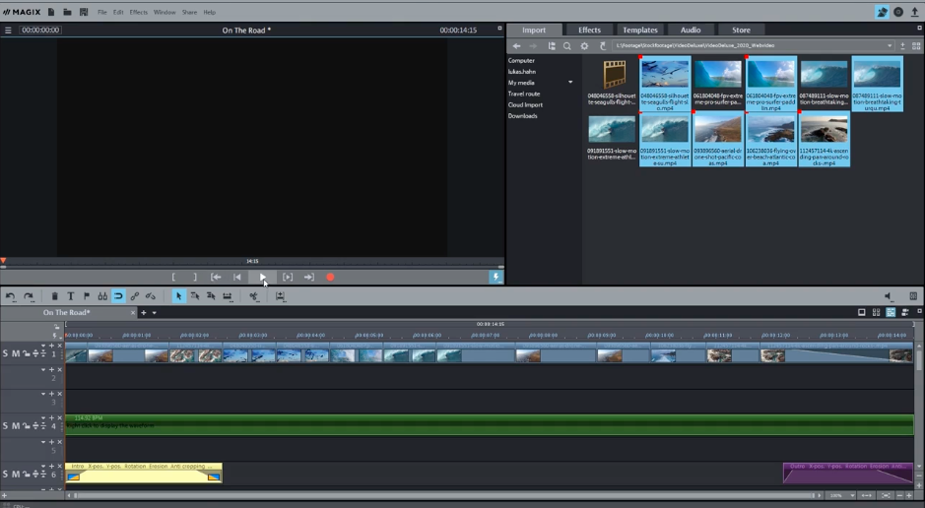Click the red Record button

[x=330, y=278]
